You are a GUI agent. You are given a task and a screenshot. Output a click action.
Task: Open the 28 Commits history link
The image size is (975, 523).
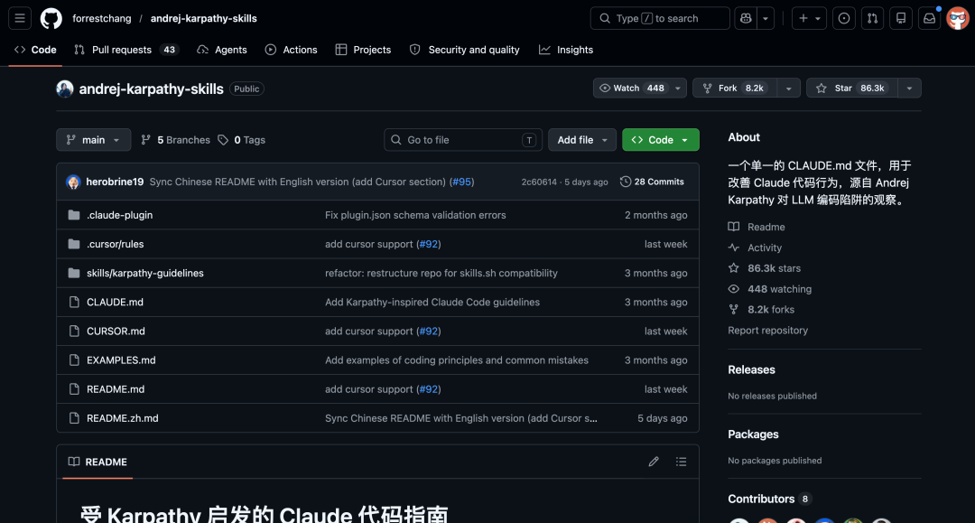point(652,182)
